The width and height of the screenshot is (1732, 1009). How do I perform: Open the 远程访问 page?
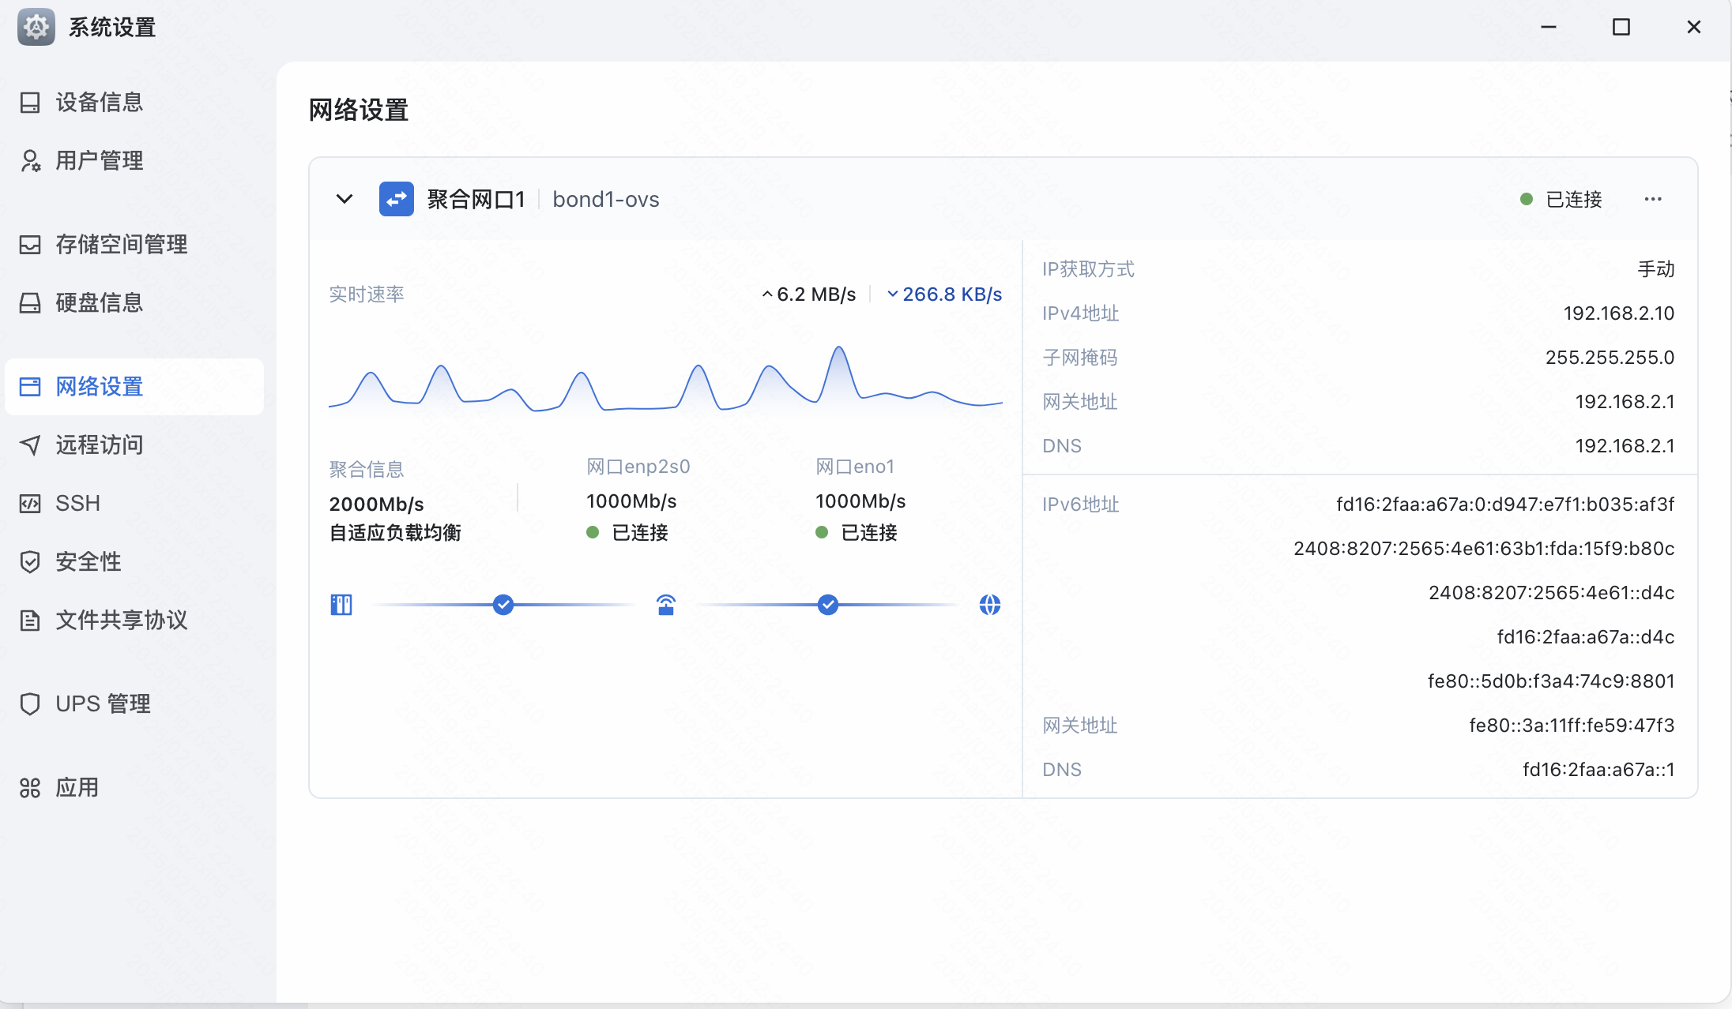pyautogui.click(x=134, y=445)
